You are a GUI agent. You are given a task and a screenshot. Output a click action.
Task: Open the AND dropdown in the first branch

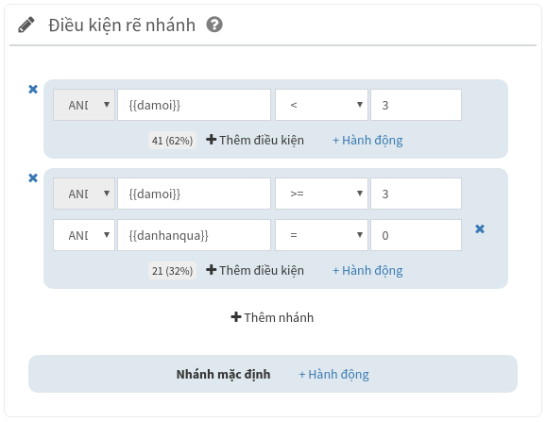[84, 105]
